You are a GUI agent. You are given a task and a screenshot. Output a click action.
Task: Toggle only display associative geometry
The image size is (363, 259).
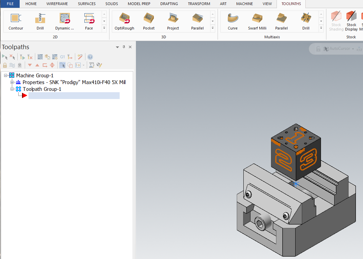pos(70,65)
